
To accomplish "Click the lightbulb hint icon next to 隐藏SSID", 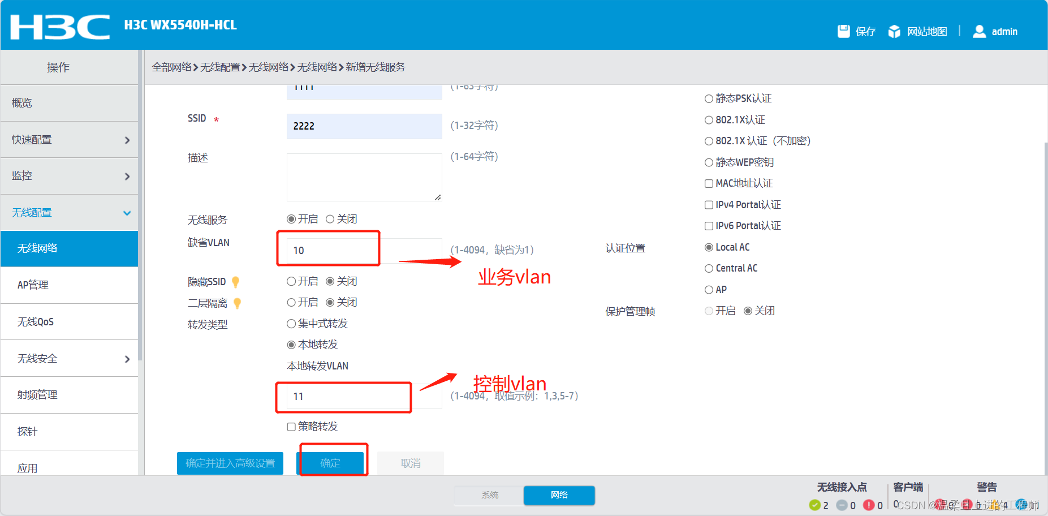I will pyautogui.click(x=236, y=282).
